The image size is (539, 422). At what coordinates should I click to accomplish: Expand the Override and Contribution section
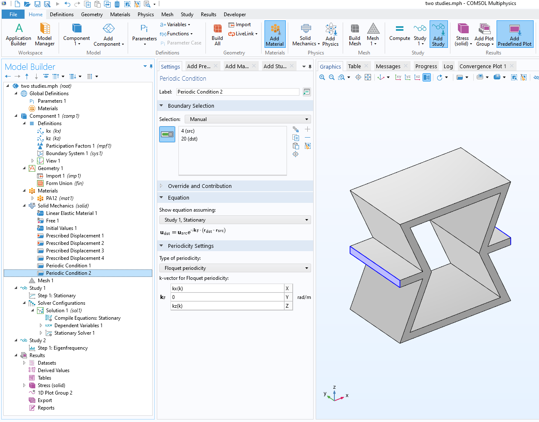click(200, 186)
